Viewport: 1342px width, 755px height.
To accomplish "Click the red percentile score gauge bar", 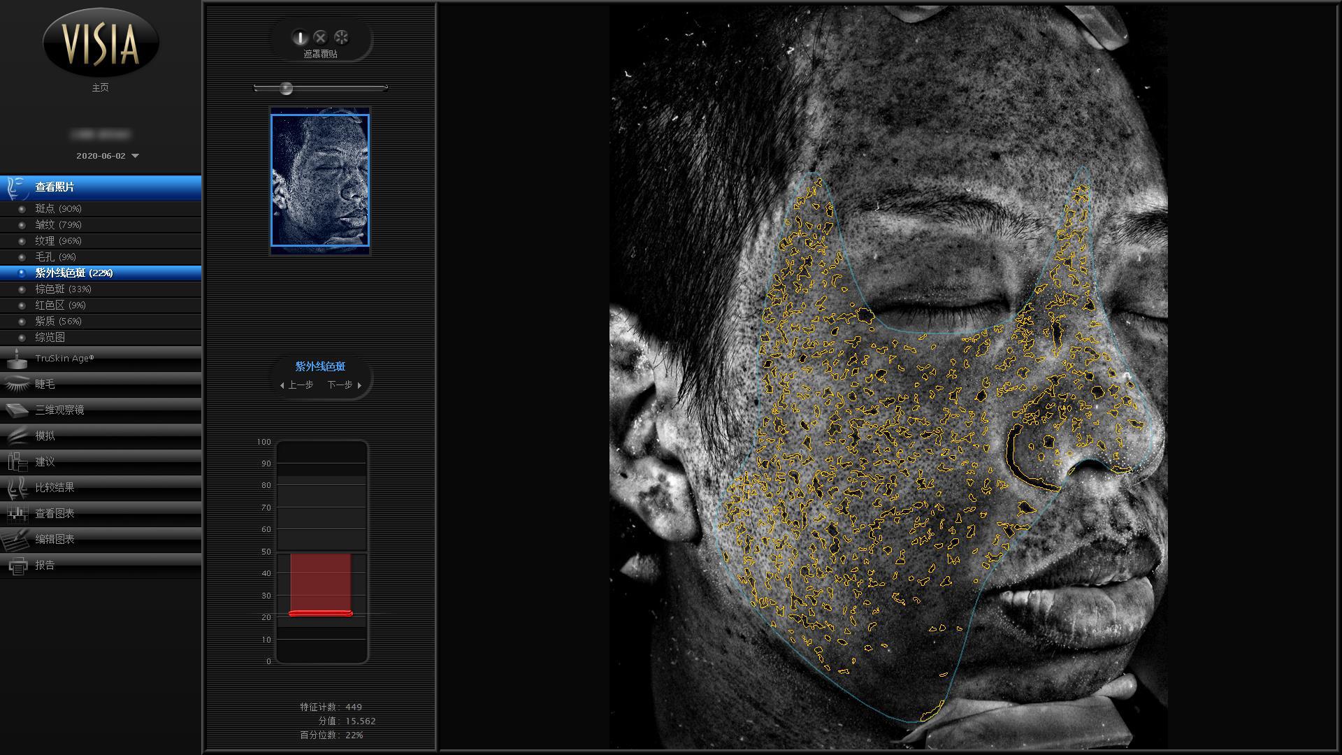I will point(321,584).
